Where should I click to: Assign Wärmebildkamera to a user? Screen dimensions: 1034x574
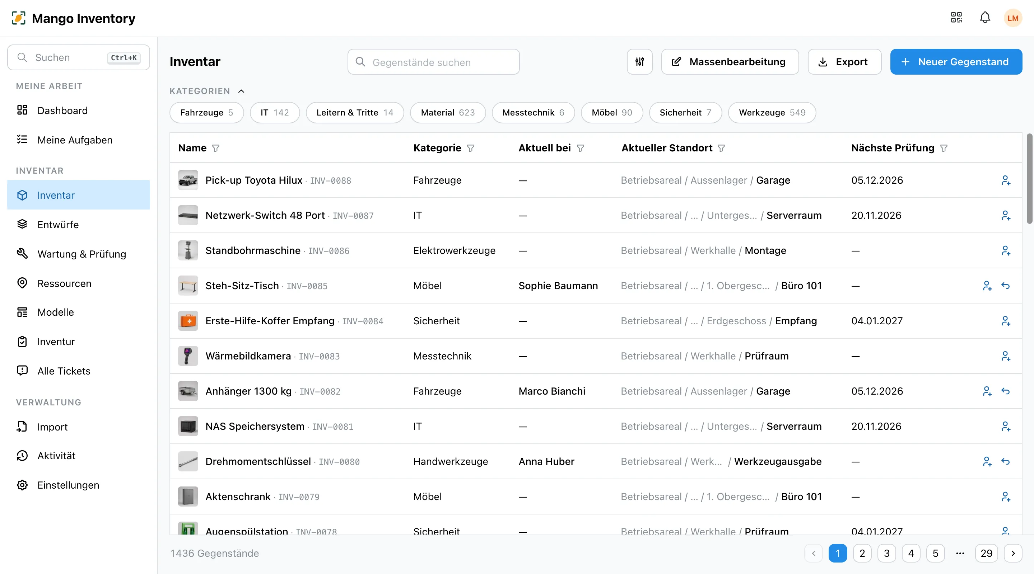click(1006, 356)
